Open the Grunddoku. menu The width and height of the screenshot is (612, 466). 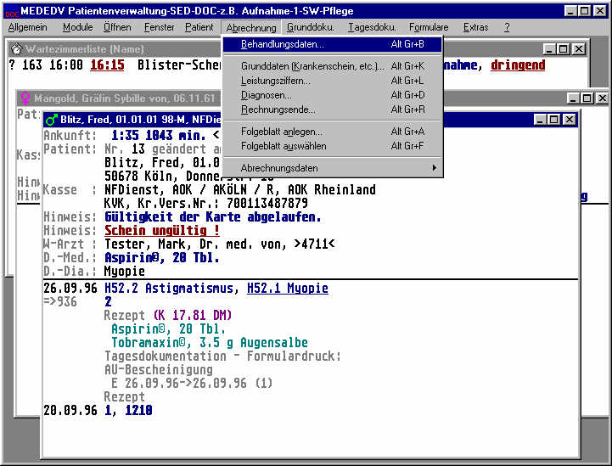coord(311,27)
